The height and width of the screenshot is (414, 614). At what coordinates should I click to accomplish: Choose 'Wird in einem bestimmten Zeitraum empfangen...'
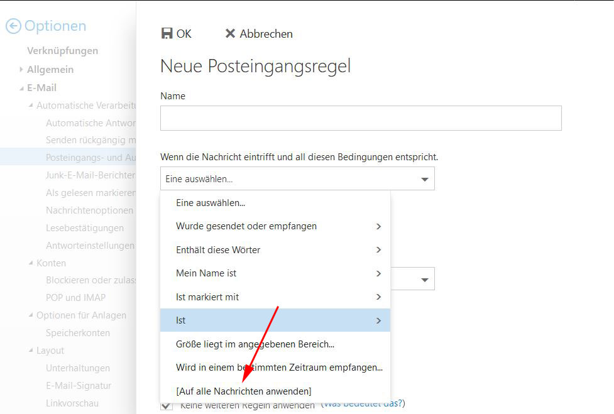[x=279, y=367]
